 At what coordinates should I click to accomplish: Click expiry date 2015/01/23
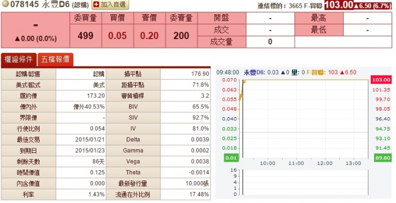point(90,151)
